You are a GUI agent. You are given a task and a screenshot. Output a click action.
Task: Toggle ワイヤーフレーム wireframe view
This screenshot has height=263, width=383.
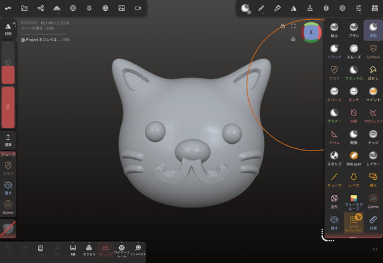pyautogui.click(x=121, y=249)
